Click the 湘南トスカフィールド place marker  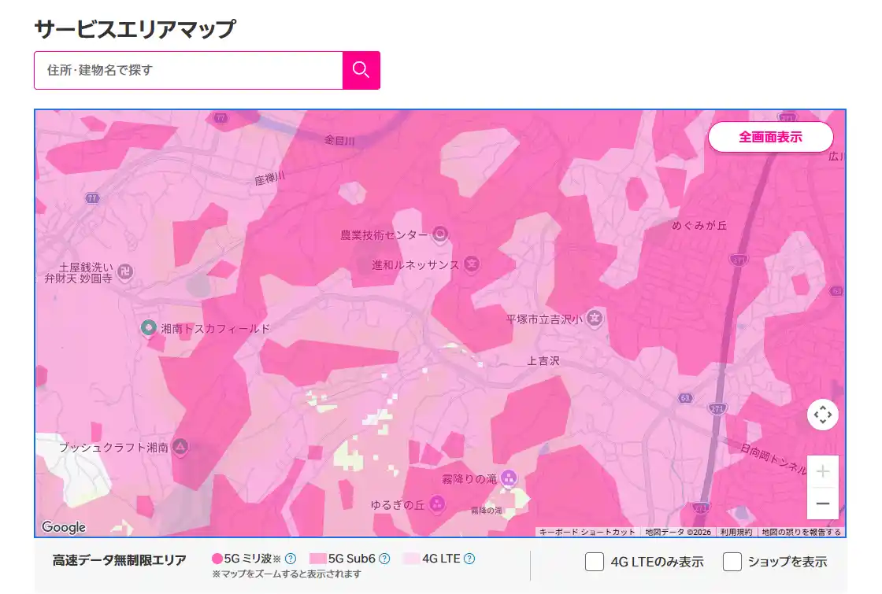tap(149, 327)
